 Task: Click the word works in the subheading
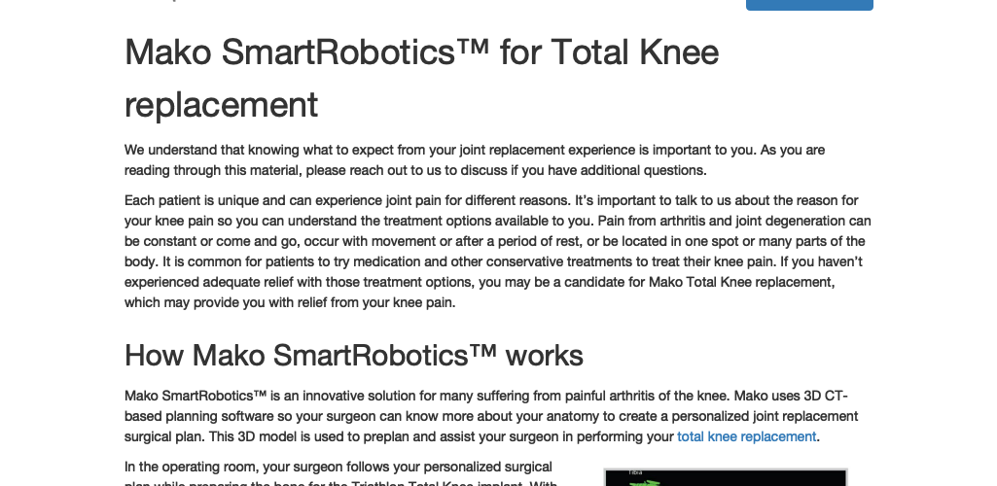pos(545,355)
